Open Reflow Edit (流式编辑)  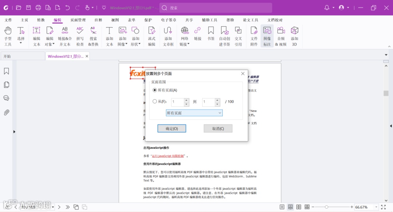point(152,36)
